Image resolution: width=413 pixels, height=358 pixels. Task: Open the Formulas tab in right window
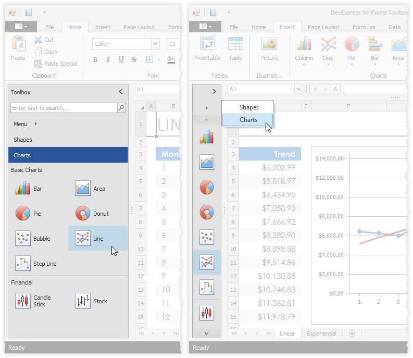(x=364, y=27)
